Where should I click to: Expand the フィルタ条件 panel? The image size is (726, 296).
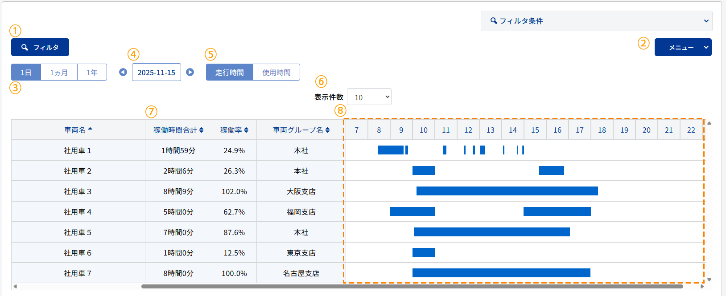[596, 21]
